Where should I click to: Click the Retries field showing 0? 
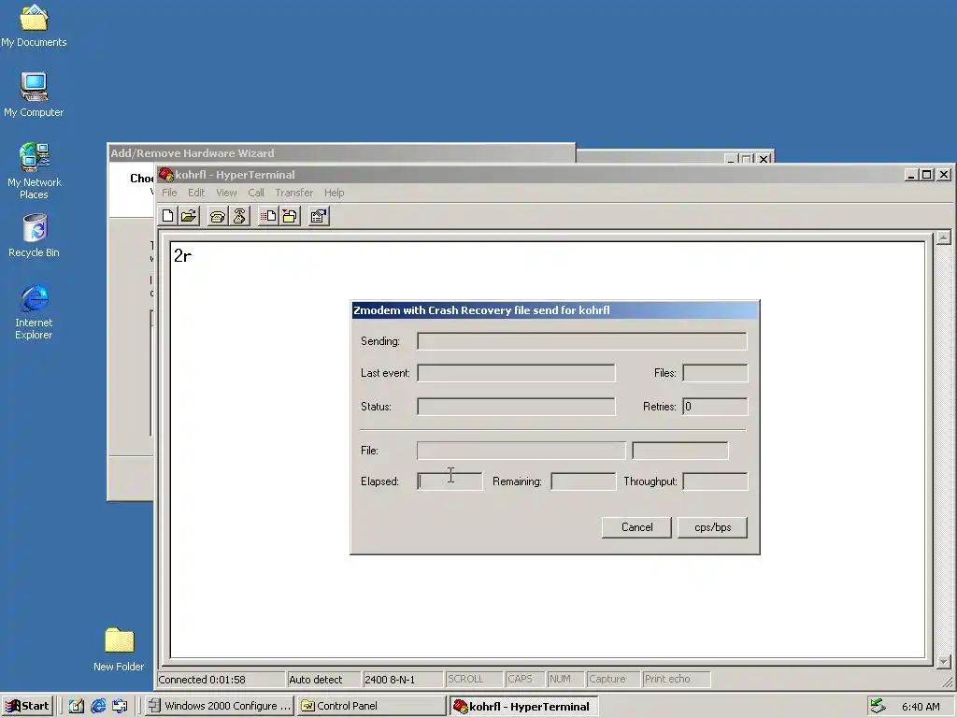715,407
